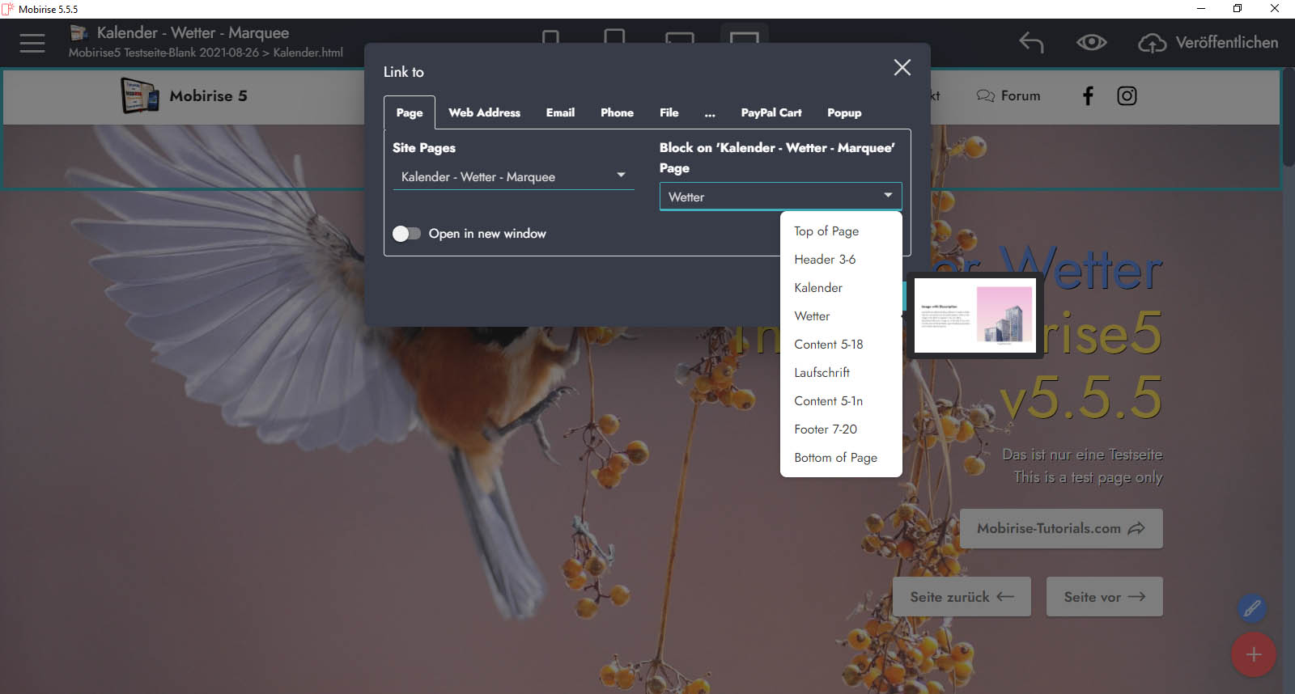The height and width of the screenshot is (694, 1295).
Task: Select the desktop view icon
Action: click(744, 37)
